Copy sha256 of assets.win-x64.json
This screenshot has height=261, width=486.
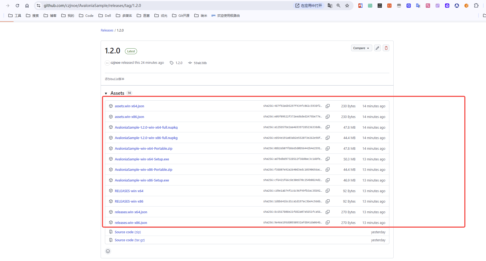click(328, 106)
